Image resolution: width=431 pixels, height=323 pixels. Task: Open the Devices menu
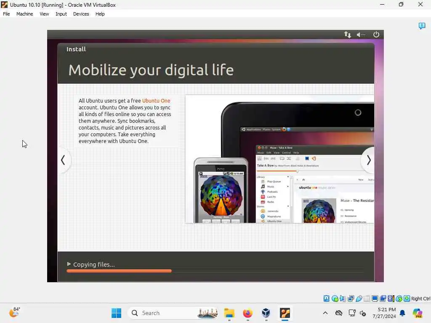[x=81, y=14]
